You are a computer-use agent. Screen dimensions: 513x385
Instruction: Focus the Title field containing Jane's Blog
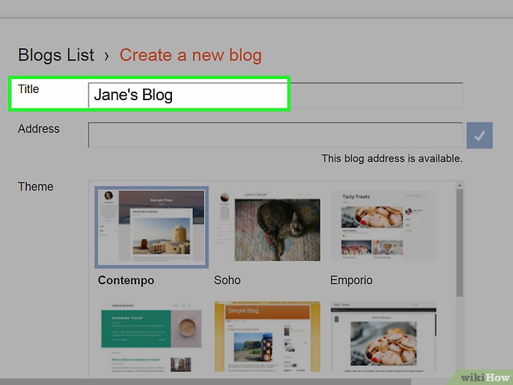point(275,95)
